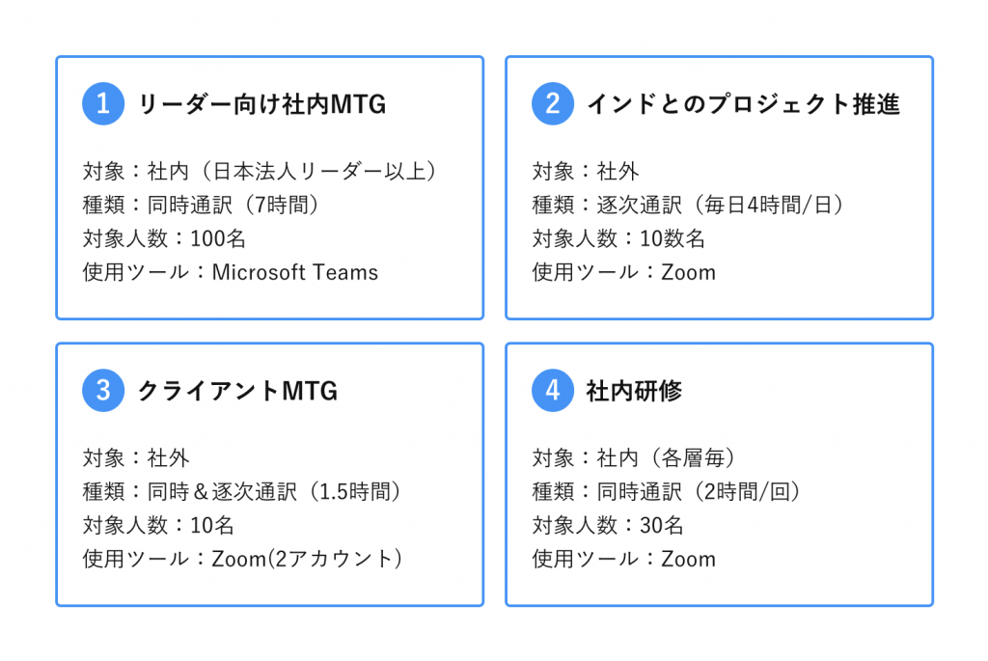The image size is (988, 661).
Task: Select the リーダー向け社内MTG heading
Action: (x=262, y=104)
